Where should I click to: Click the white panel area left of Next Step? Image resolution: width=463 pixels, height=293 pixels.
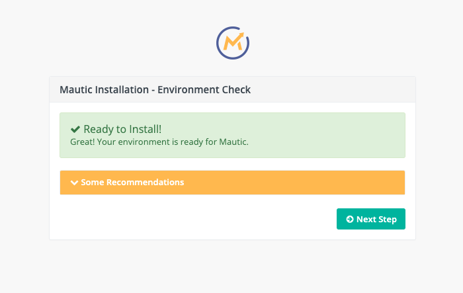(198, 220)
